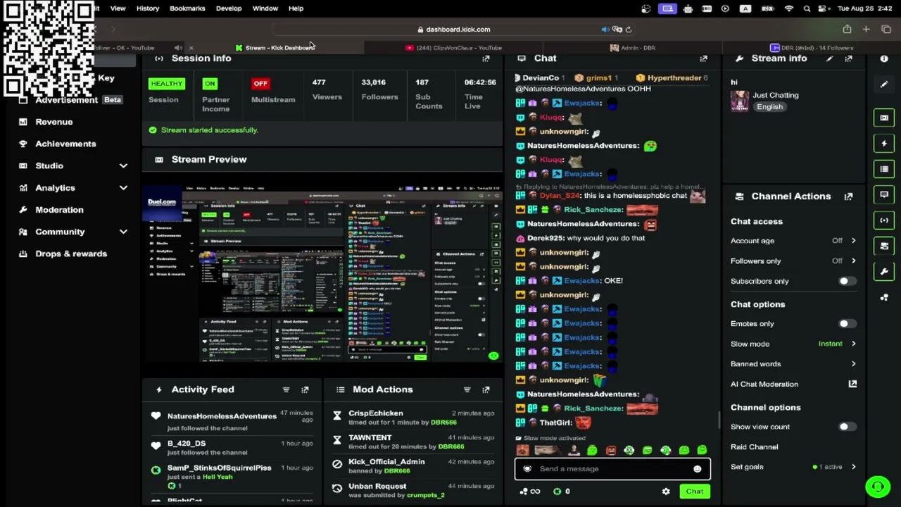This screenshot has width=901, height=507.
Task: Filter the Activity Feed list
Action: (x=286, y=389)
